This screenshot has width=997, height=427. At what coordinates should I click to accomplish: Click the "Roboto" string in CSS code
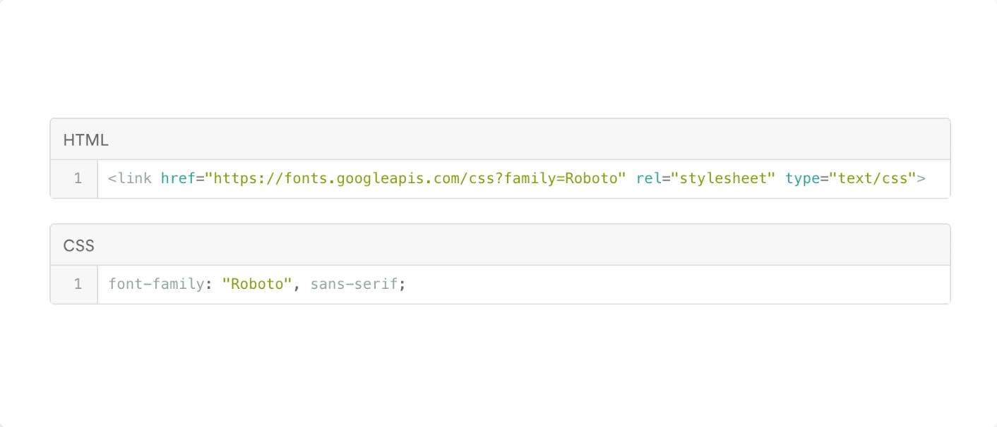click(x=257, y=285)
